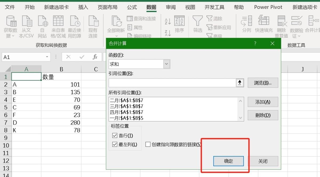Switch to the 开发工具 tab

click(214, 7)
